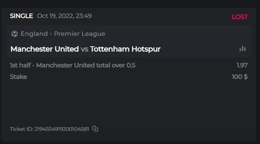260x144 pixels.
Task: Click the soccer ball sport icon
Action: [x=14, y=34]
